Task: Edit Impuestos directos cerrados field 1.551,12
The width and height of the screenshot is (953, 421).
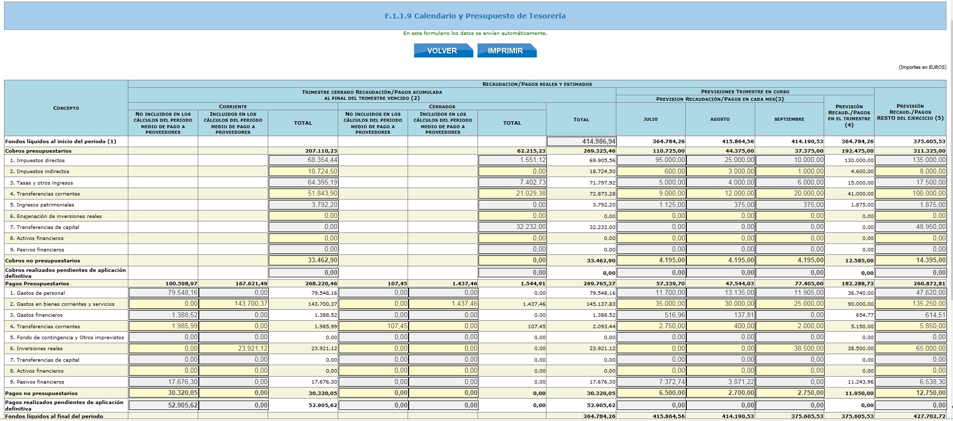Action: pos(512,160)
